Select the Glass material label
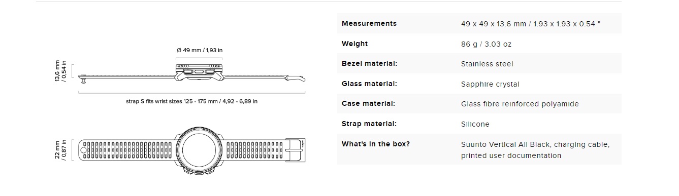This screenshot has width=679, height=196. click(369, 84)
